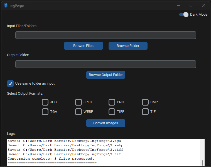Select the PNG format checkbox
The width and height of the screenshot is (211, 167).
[x=112, y=102]
